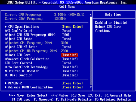Screen dimensions: 136x102
Task: Open the Adjust CPU Ratio Auto value
Action: point(66,39)
